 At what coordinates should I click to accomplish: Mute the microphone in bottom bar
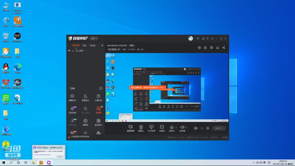pyautogui.click(x=171, y=128)
